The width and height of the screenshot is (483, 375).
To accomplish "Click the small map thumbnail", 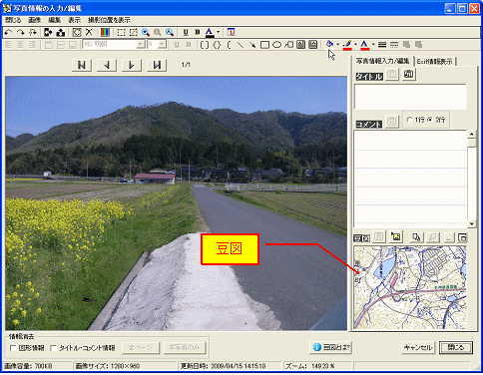I will [x=410, y=287].
